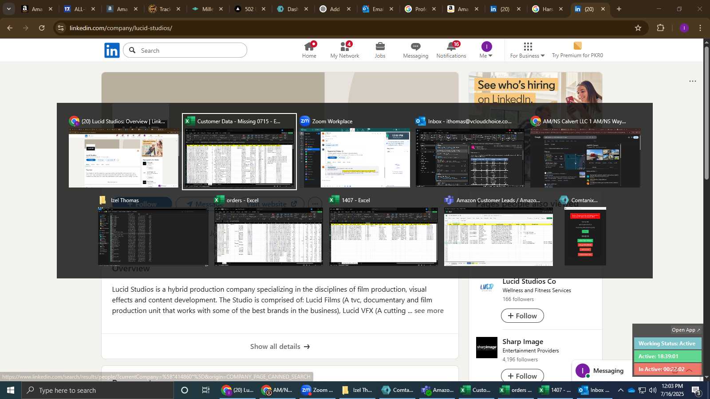View site information icon in address bar
This screenshot has height=399, width=710.
[x=61, y=28]
